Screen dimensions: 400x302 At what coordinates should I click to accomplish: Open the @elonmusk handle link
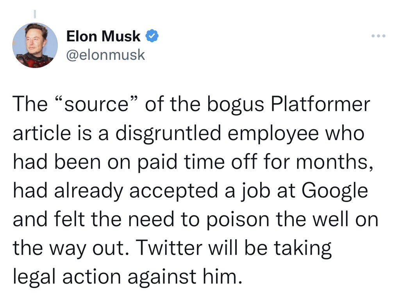[x=105, y=55]
